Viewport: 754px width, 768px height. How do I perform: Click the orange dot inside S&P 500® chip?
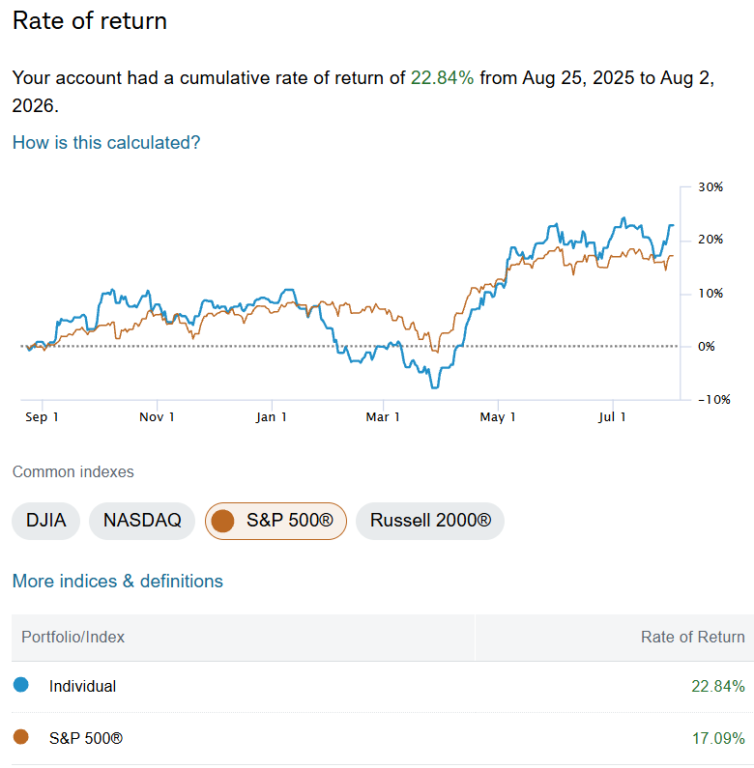point(222,521)
